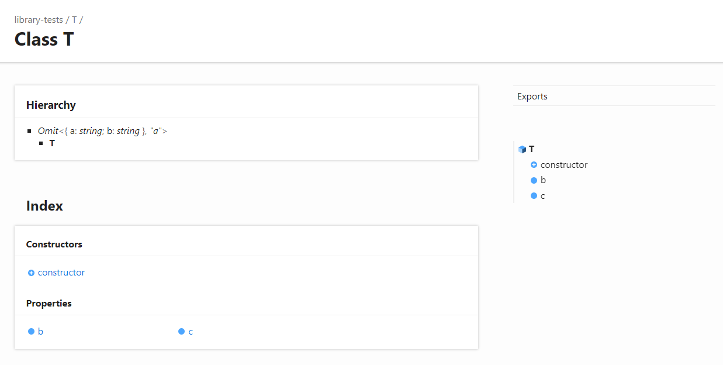723x365 pixels.
Task: Click the Class T page title
Action: tap(44, 39)
